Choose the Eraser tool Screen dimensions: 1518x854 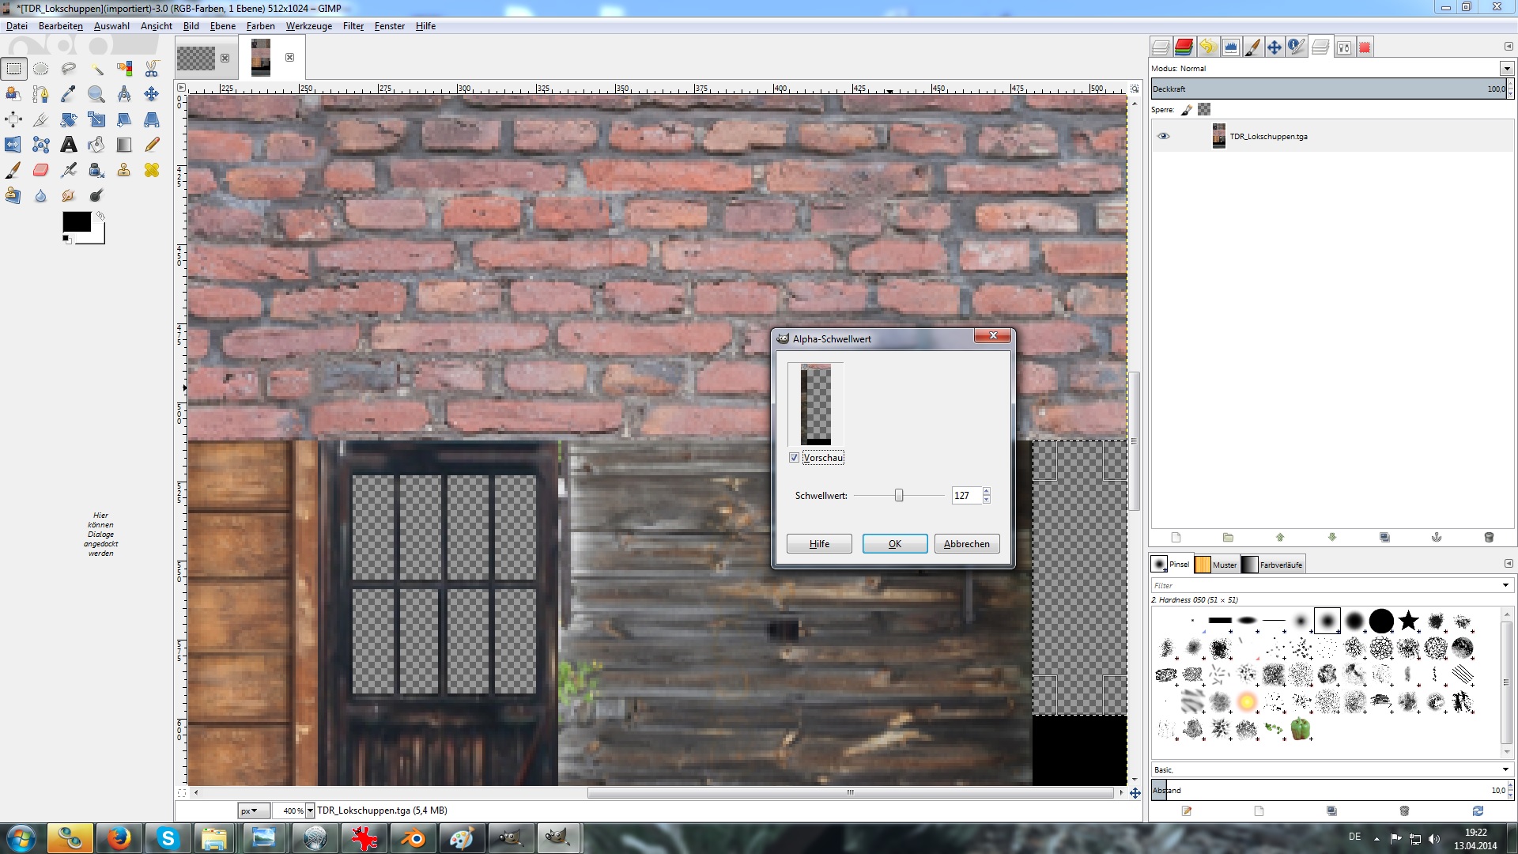(41, 170)
